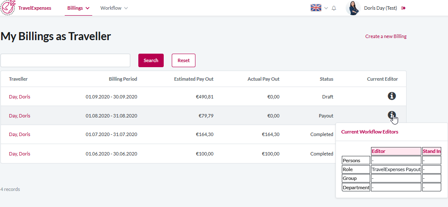448x207 pixels.
Task: Expand the Workflow menu
Action: coord(114,8)
